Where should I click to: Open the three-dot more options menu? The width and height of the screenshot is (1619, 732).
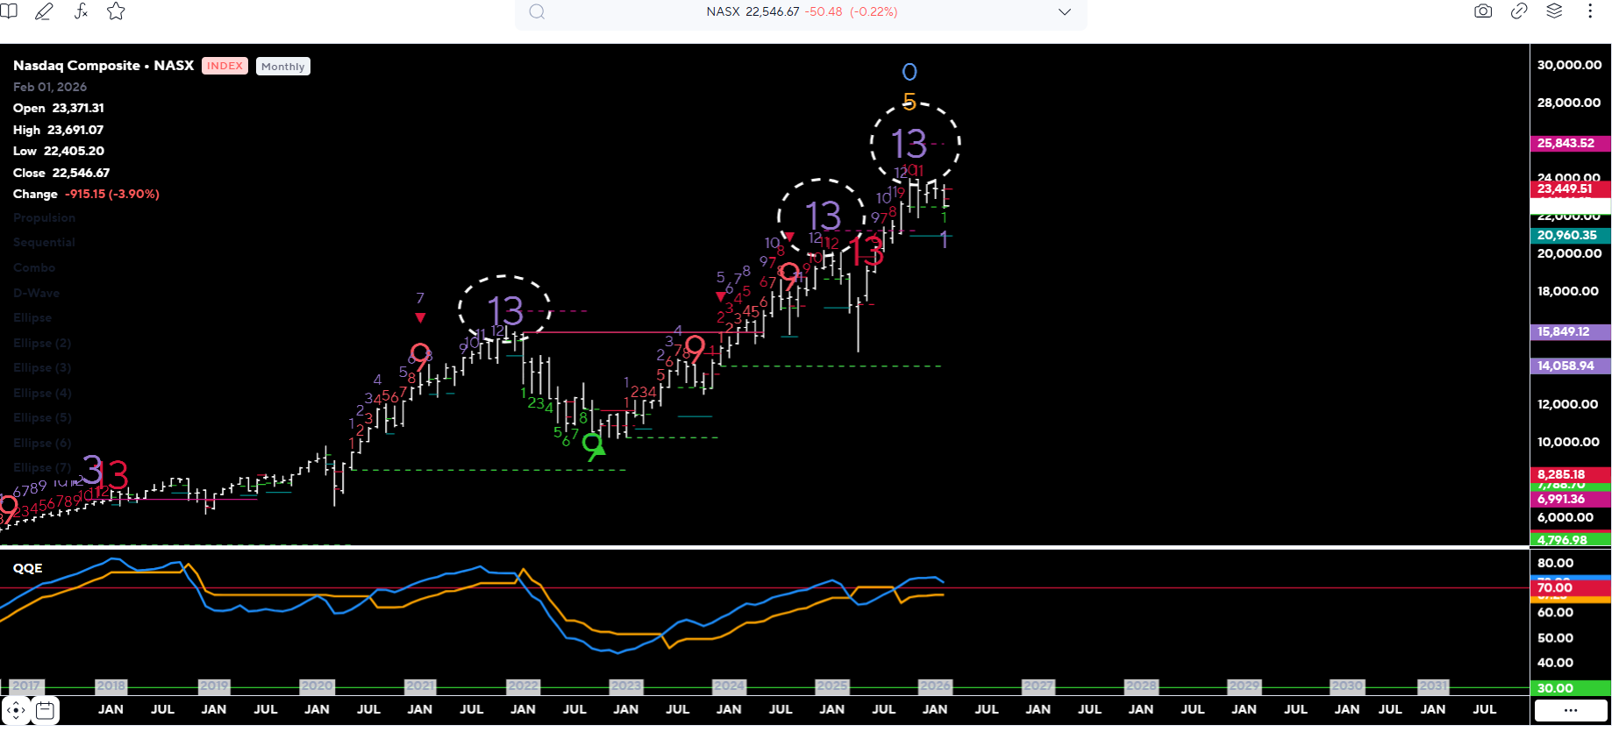tap(1590, 11)
